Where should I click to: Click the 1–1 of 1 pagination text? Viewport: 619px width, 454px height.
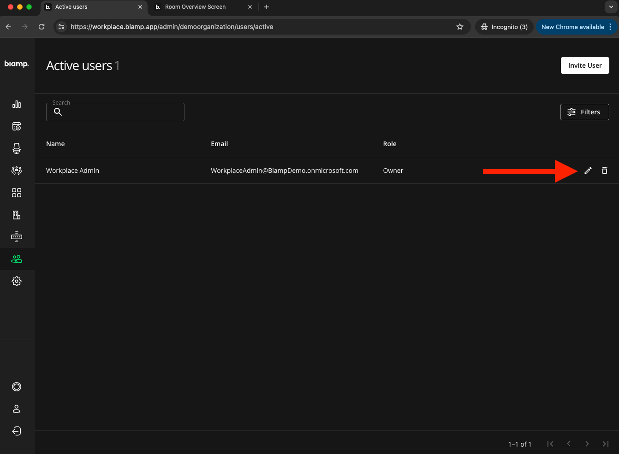pyautogui.click(x=520, y=444)
